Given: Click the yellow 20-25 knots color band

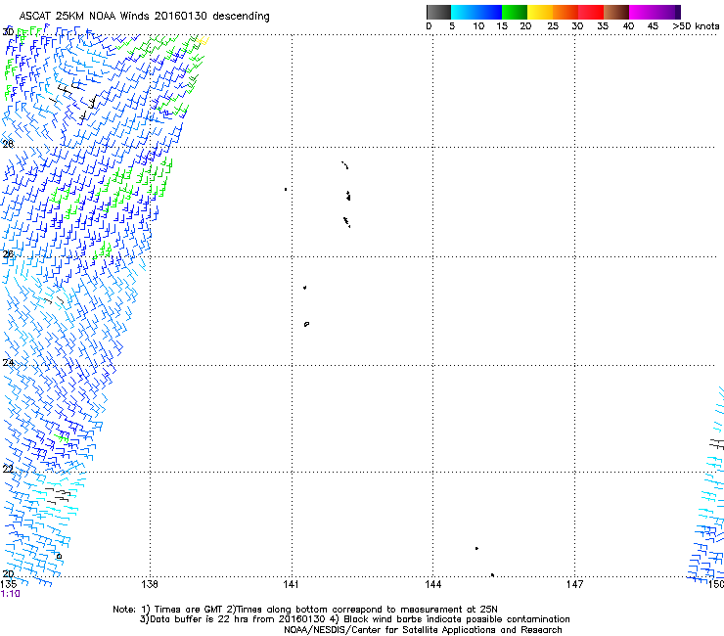Looking at the screenshot, I should [540, 12].
